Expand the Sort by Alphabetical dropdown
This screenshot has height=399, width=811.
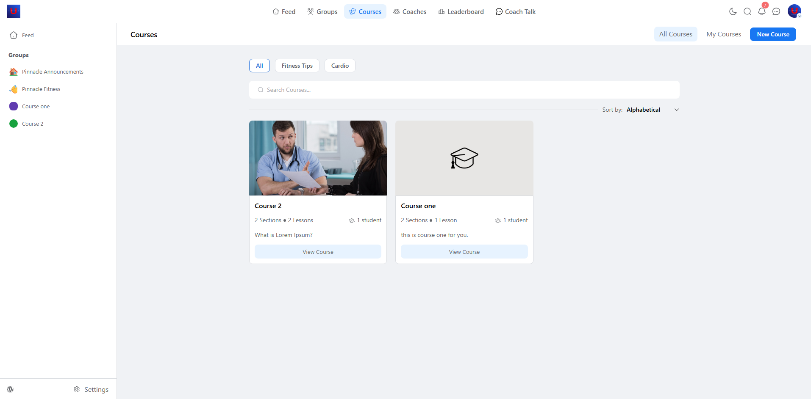pyautogui.click(x=643, y=110)
